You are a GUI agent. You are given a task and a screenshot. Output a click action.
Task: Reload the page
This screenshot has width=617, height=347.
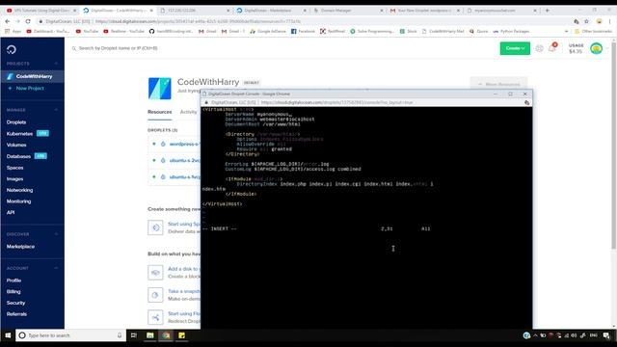pos(28,21)
